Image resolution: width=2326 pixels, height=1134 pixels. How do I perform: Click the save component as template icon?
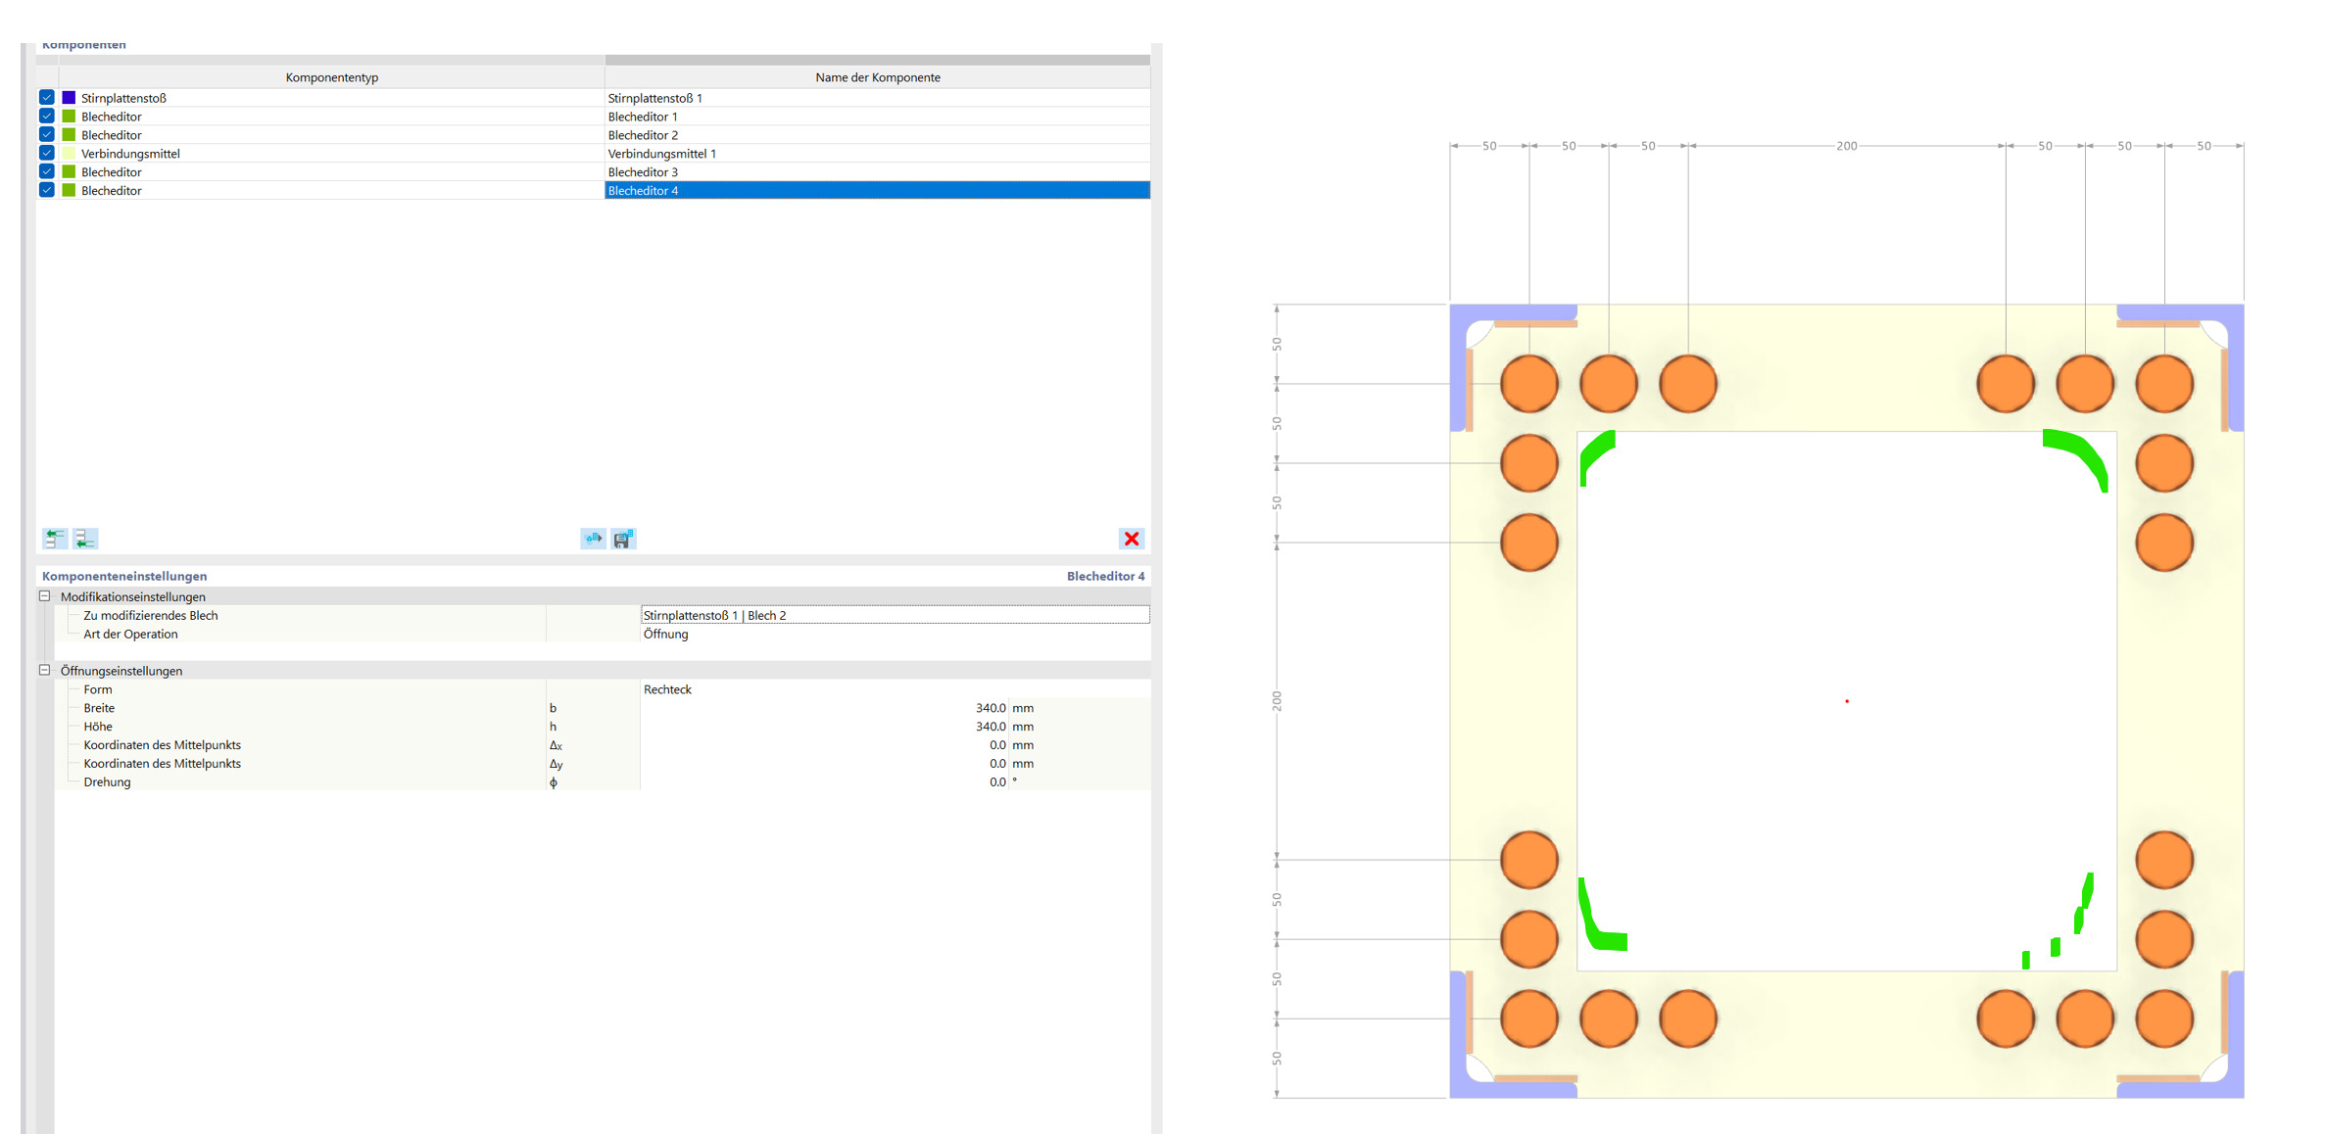click(x=623, y=539)
